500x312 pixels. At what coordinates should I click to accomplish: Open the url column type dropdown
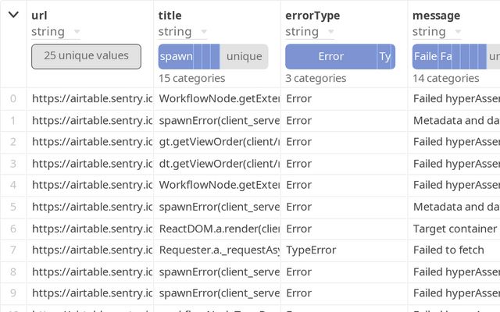pyautogui.click(x=76, y=32)
